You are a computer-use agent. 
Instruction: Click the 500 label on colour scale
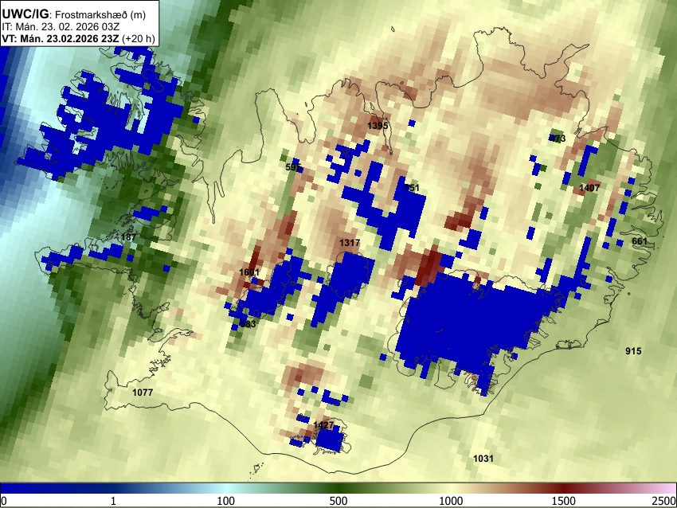pos(338,501)
